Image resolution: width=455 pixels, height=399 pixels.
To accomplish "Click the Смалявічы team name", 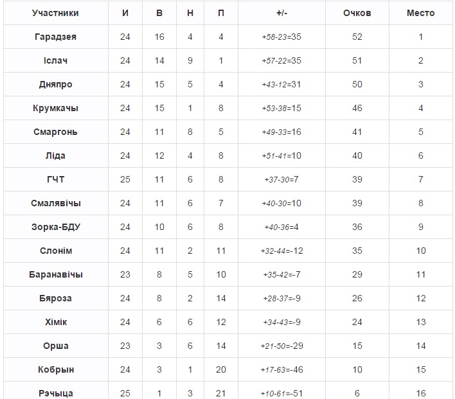I will tap(55, 203).
